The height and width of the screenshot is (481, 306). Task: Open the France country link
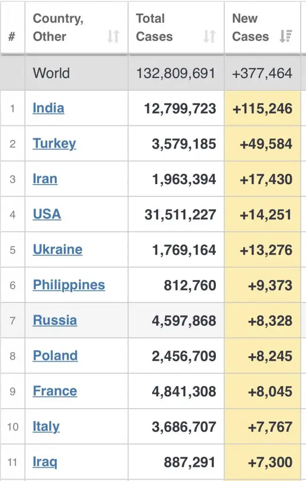(x=55, y=391)
